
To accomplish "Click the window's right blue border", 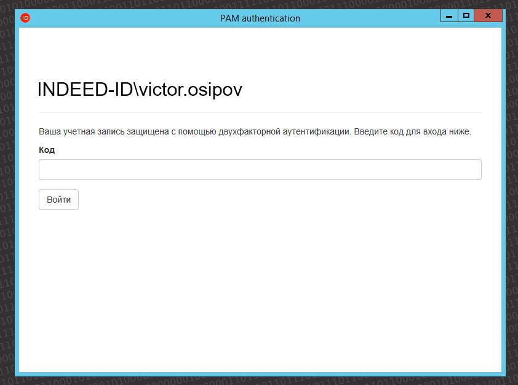I will coord(503,203).
